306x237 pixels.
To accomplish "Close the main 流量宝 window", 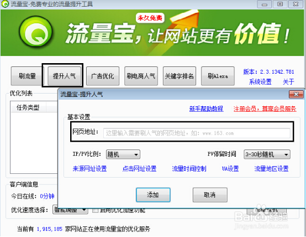I will pyautogui.click(x=296, y=4).
